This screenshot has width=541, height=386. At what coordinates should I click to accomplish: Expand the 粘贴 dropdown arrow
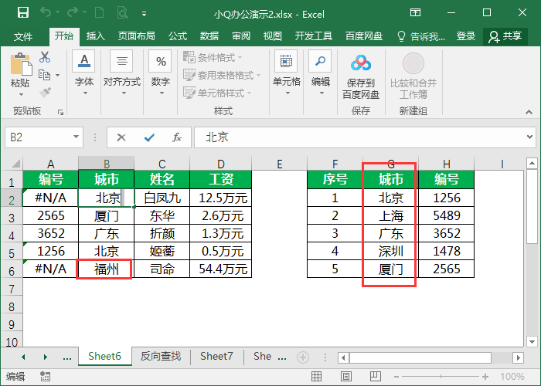pos(21,94)
